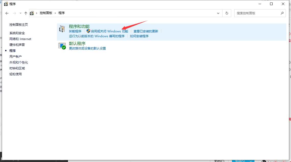This screenshot has height=162, width=291.
Task: Select 硬件和声音 category
Action: click(x=17, y=45)
